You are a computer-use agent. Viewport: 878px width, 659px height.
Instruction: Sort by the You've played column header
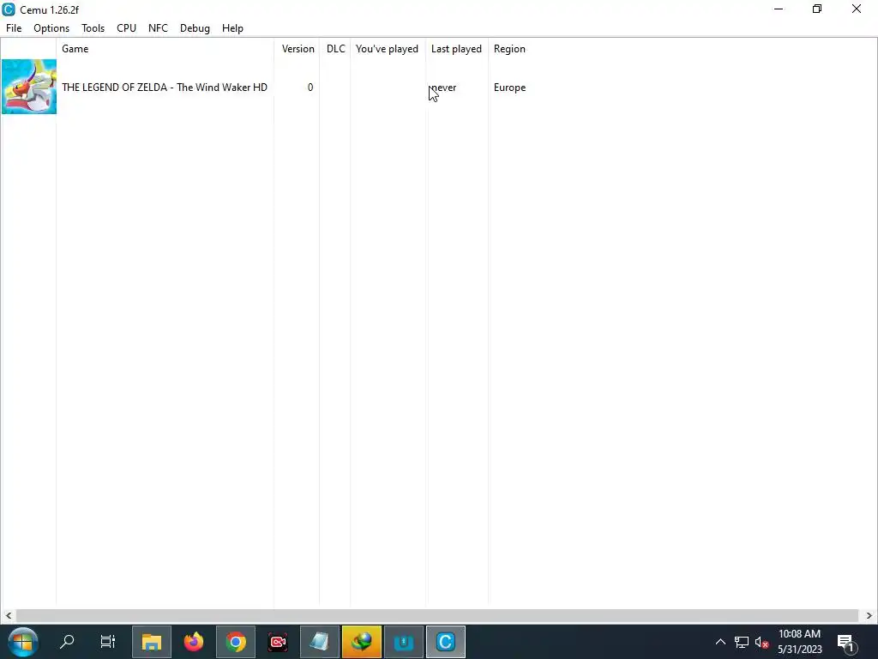click(x=387, y=49)
